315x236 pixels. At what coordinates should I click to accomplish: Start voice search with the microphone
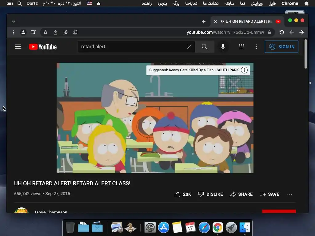223,47
